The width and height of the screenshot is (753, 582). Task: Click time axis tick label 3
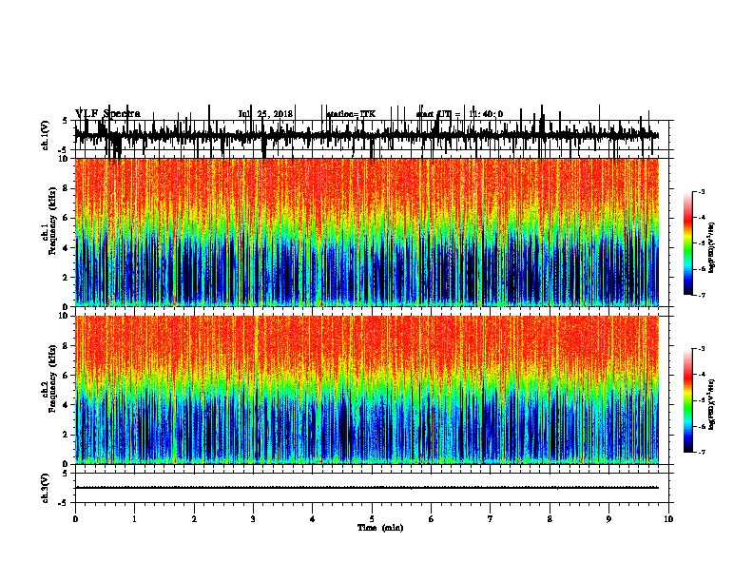[253, 519]
